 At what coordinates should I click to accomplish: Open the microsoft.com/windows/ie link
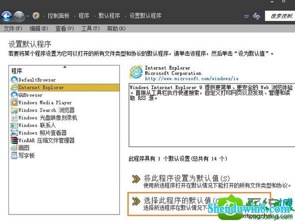point(192,79)
